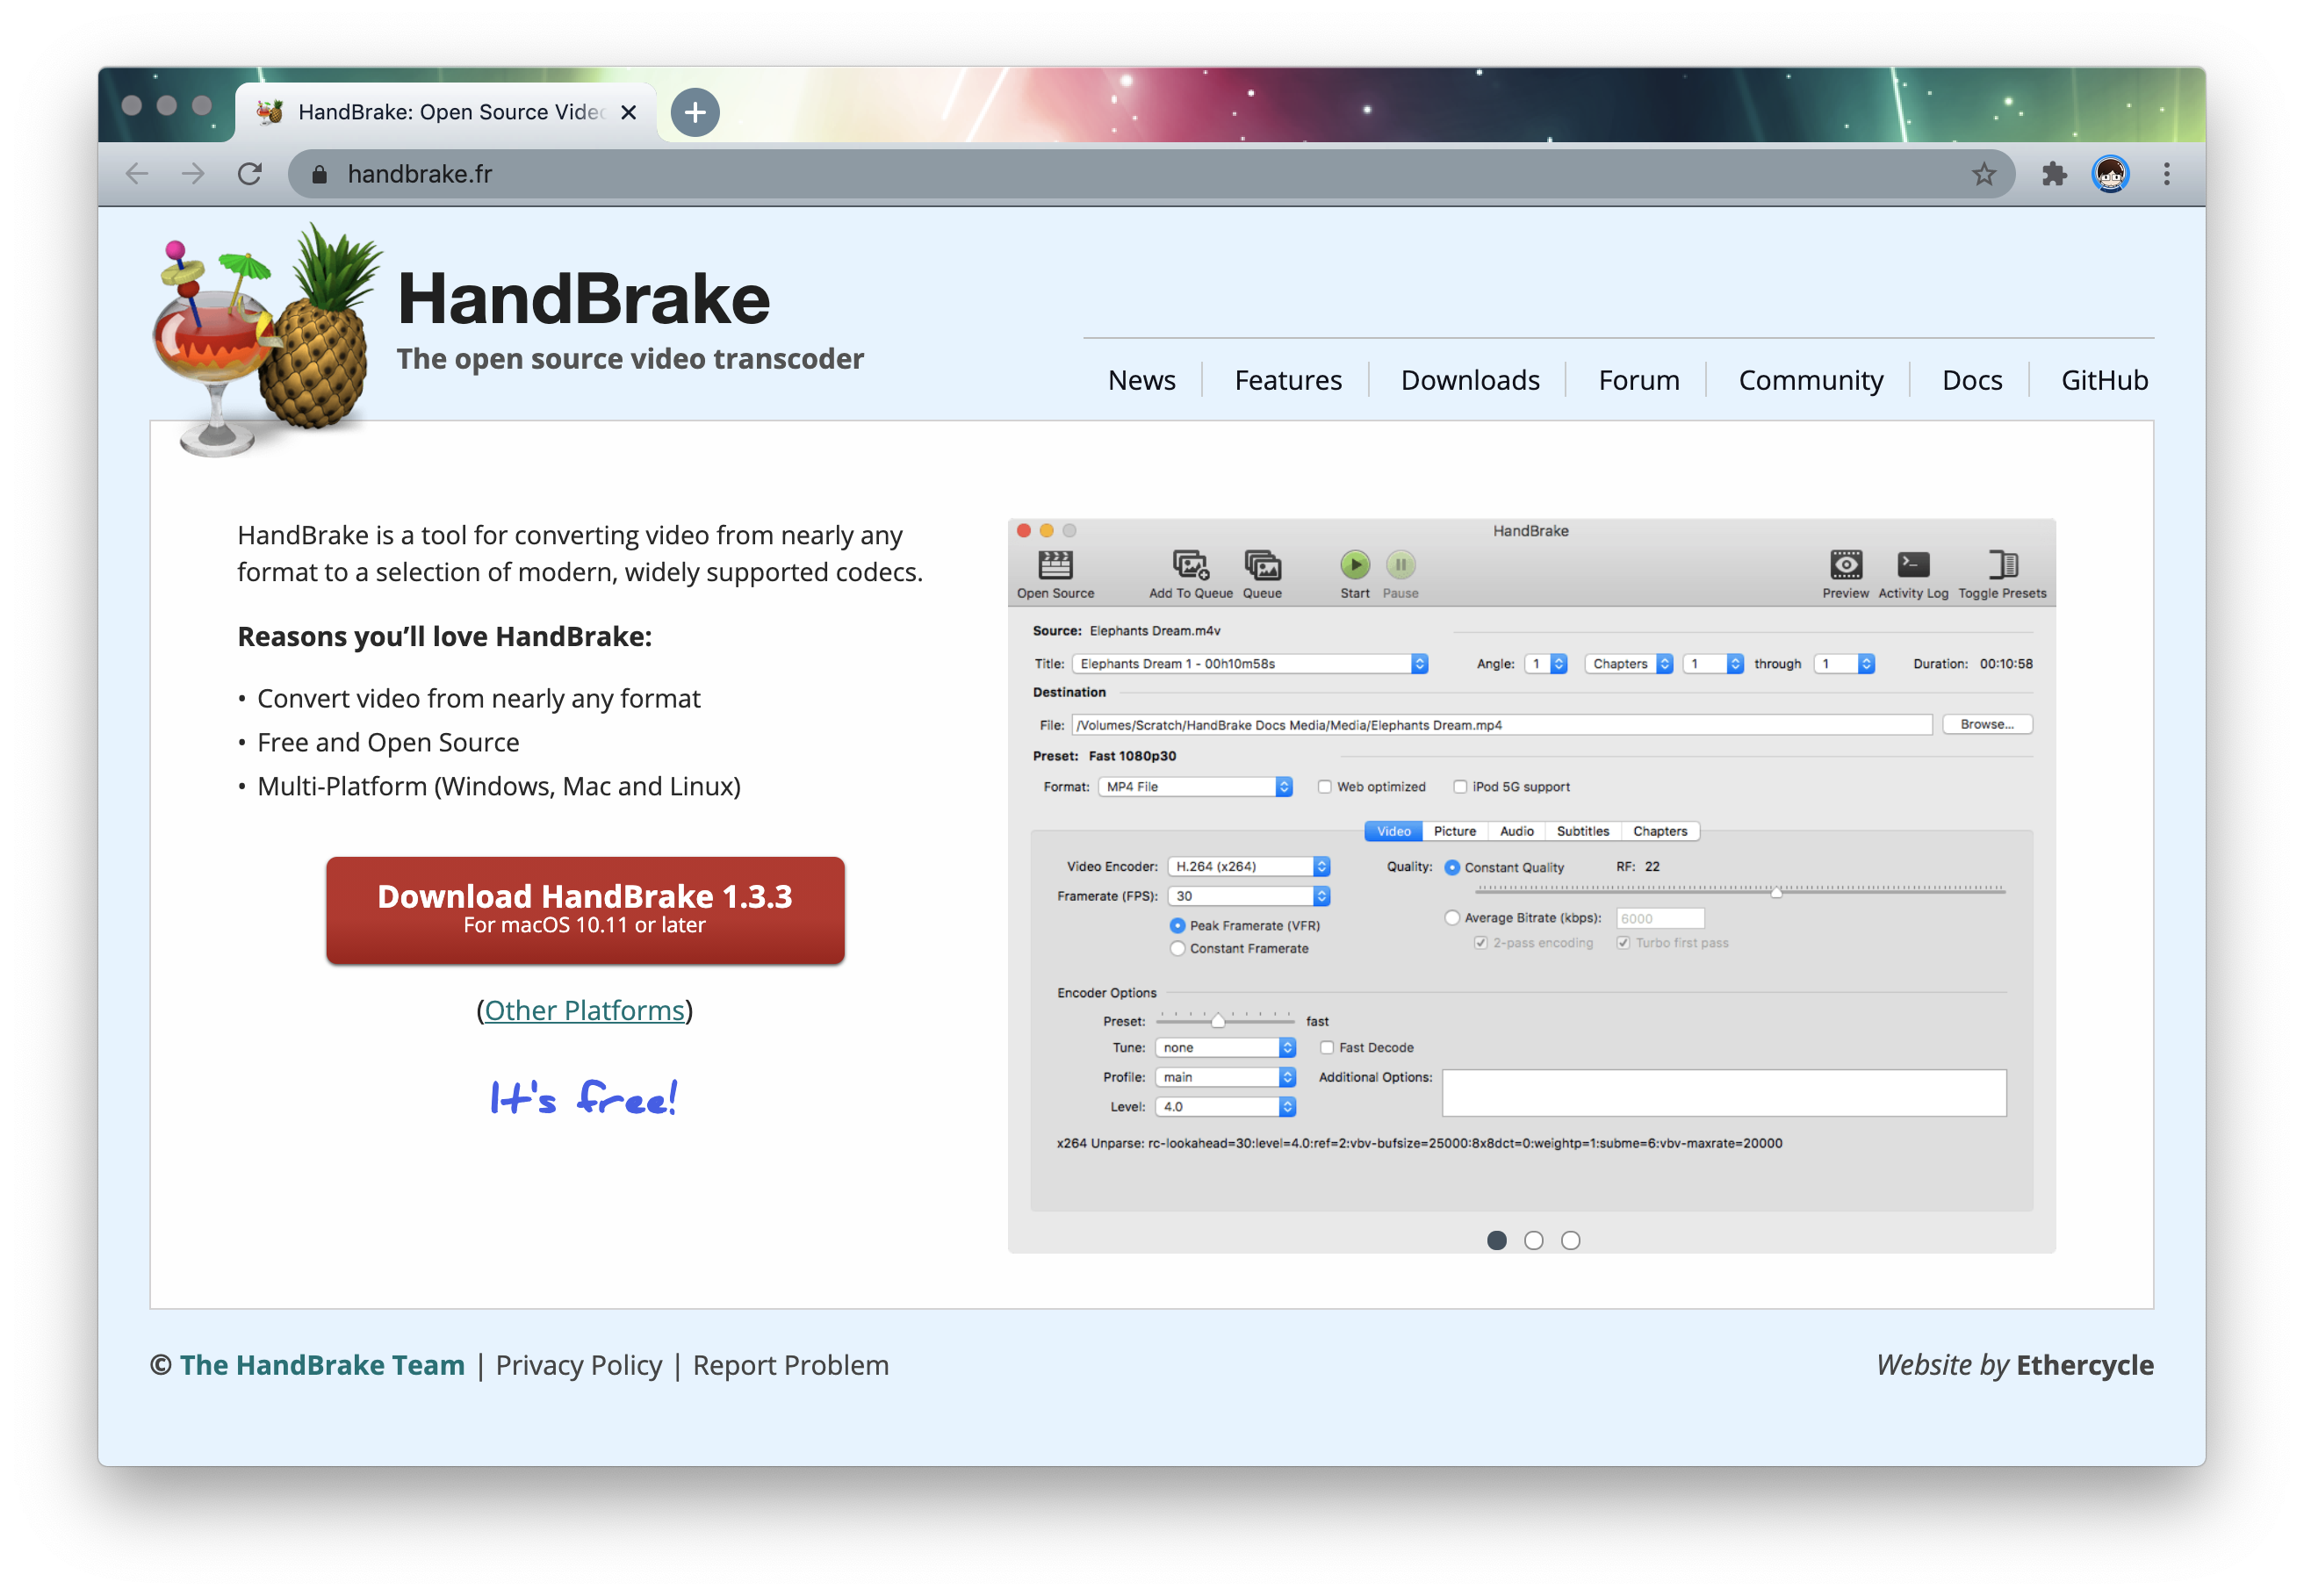Open the Title dropdown Elephants Dream 1
The width and height of the screenshot is (2304, 1596).
(1250, 663)
